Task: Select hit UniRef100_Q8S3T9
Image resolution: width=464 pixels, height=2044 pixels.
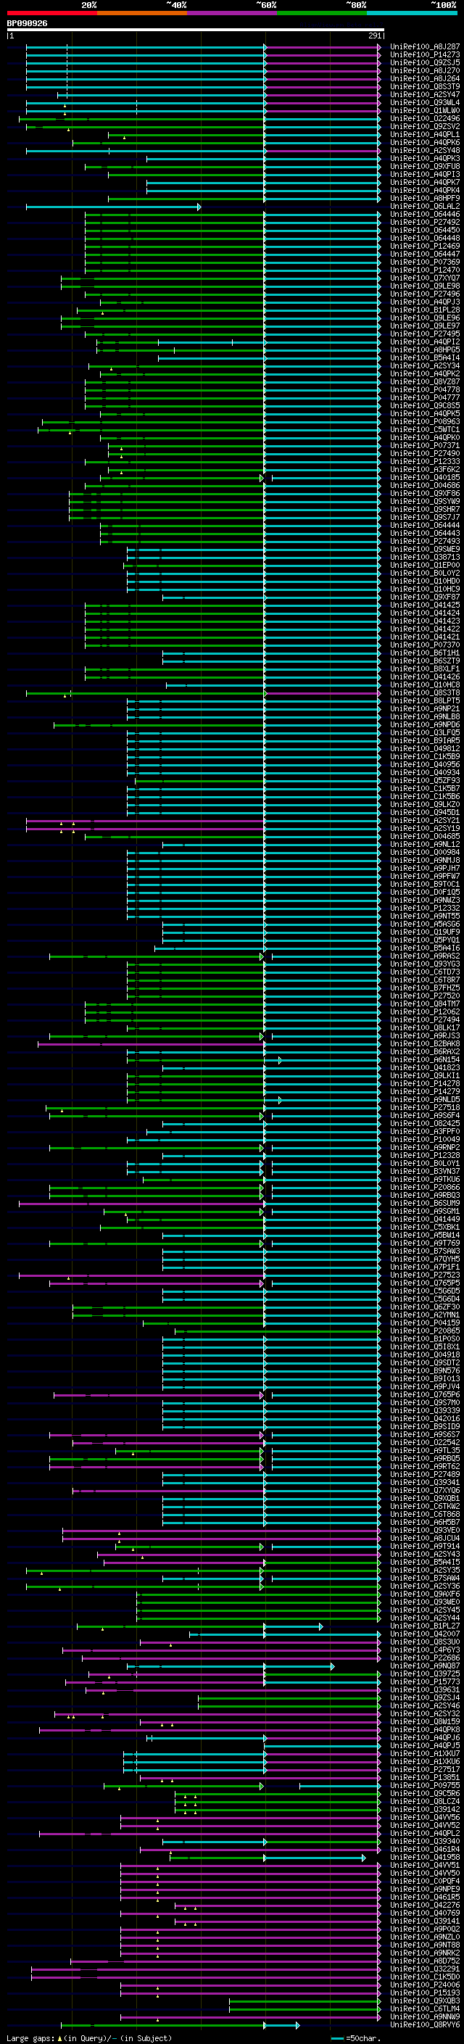Action: pos(425,86)
